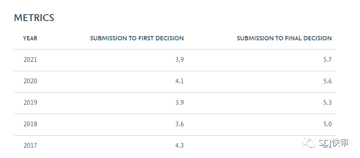This screenshot has width=360, height=158.
Task: Click the 2018 final decision value 5.0
Action: click(328, 124)
